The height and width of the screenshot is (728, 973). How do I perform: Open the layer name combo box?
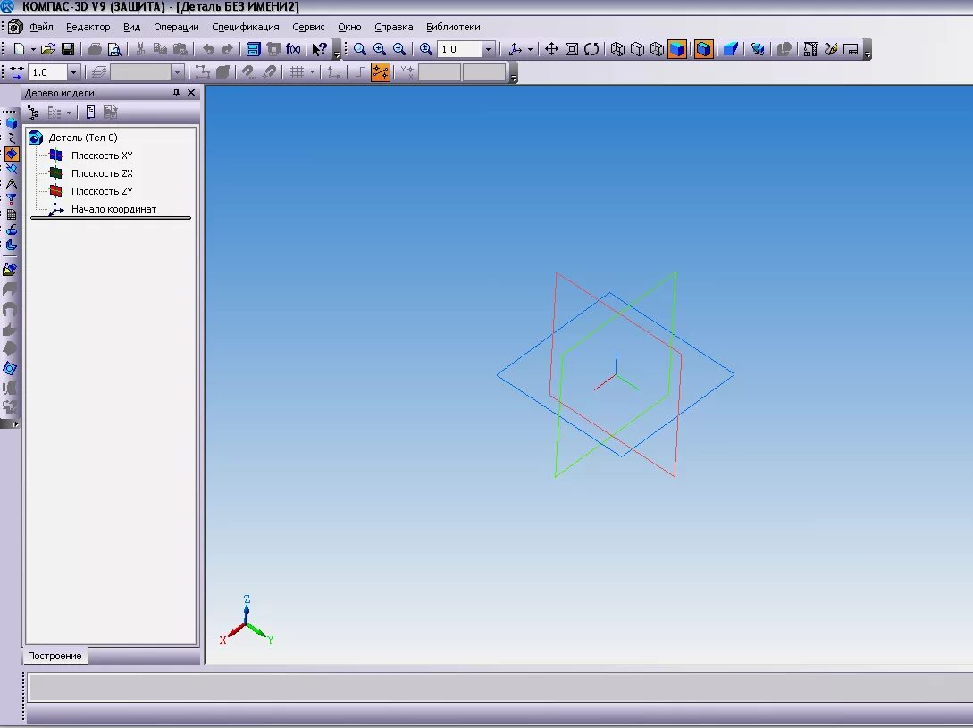click(x=147, y=72)
